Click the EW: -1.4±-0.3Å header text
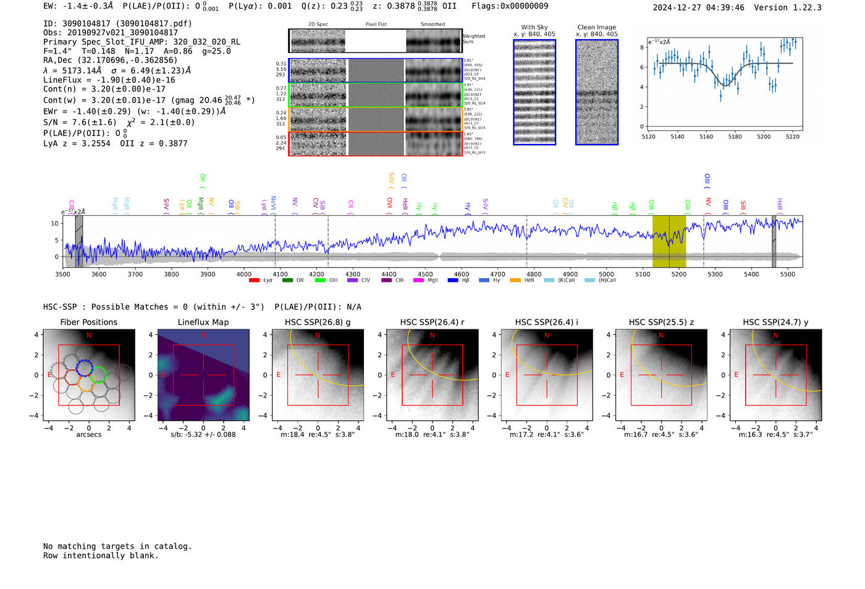This screenshot has width=865, height=589. [78, 6]
